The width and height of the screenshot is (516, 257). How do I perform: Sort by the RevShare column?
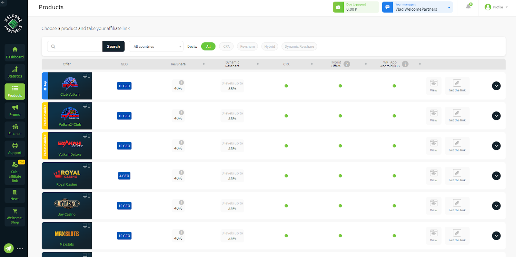click(204, 64)
